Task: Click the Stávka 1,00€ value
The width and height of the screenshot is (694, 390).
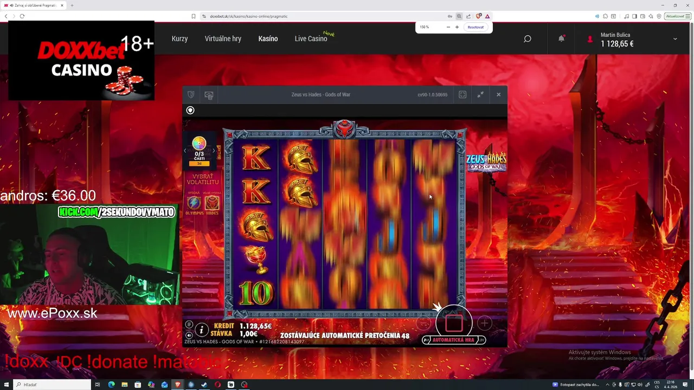Action: tap(248, 334)
